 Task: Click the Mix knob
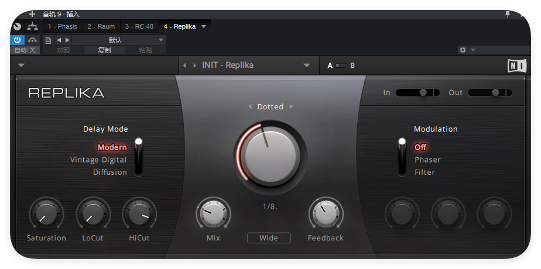213,214
